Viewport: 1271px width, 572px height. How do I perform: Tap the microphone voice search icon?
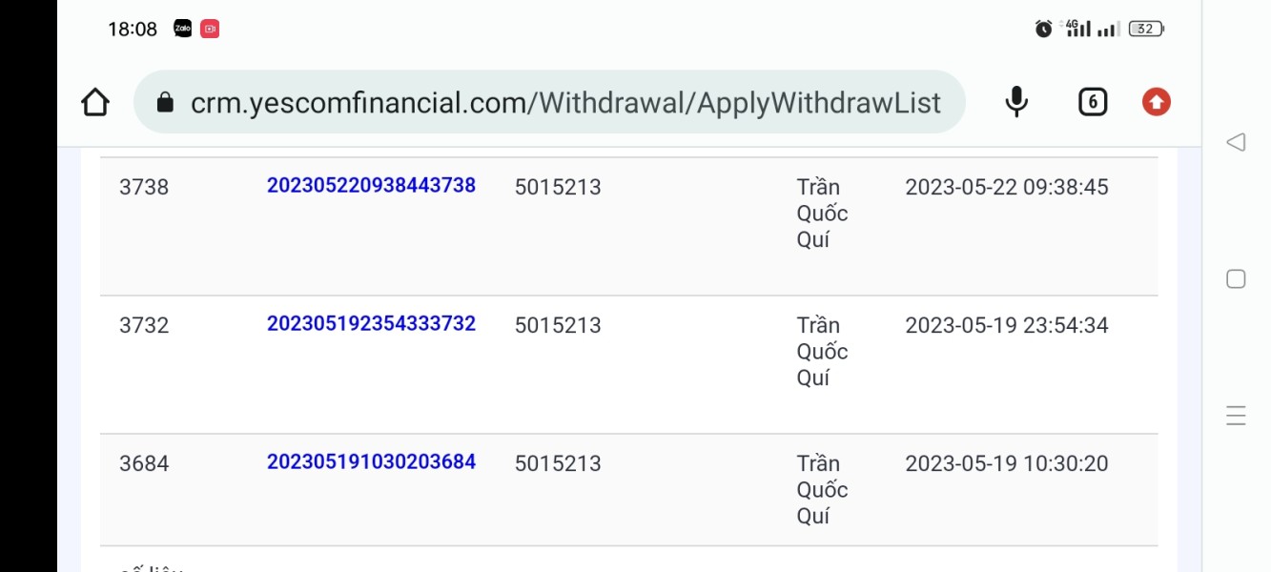(x=1016, y=102)
